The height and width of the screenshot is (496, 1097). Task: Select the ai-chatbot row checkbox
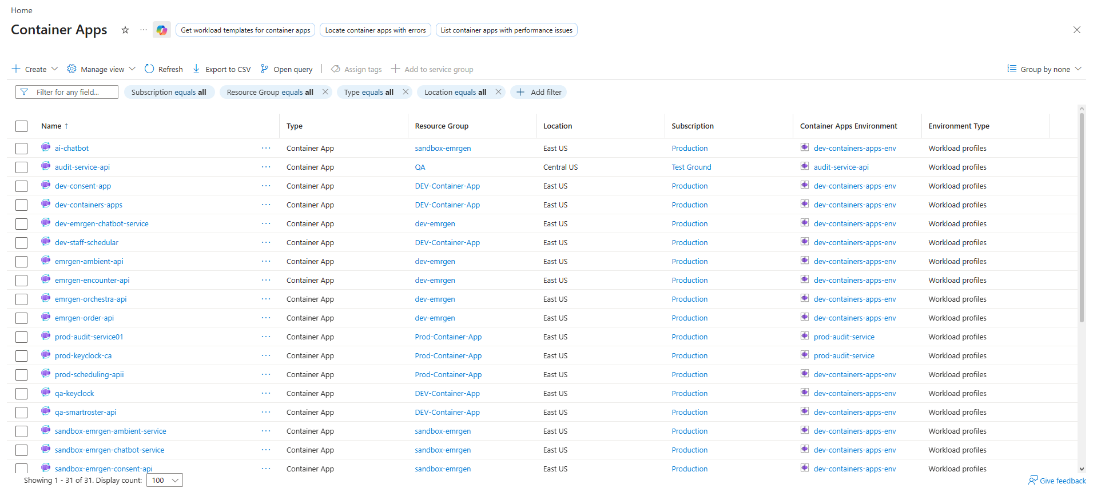22,149
